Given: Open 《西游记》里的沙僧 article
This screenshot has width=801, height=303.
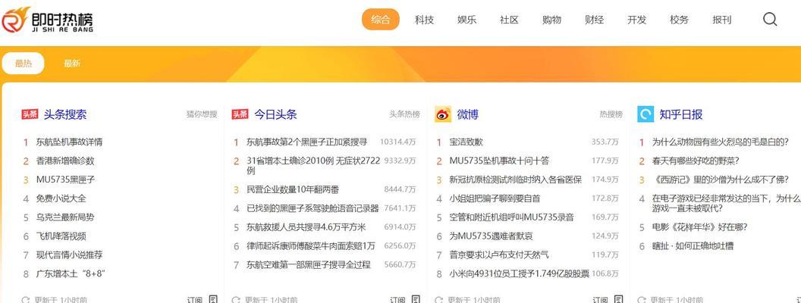Looking at the screenshot, I should pos(721,180).
